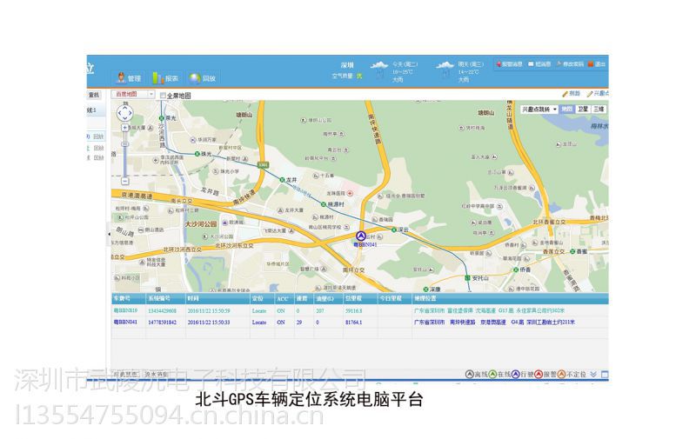Click the 不定位 no-location legend icon
This screenshot has height=439, width=696.
point(561,375)
